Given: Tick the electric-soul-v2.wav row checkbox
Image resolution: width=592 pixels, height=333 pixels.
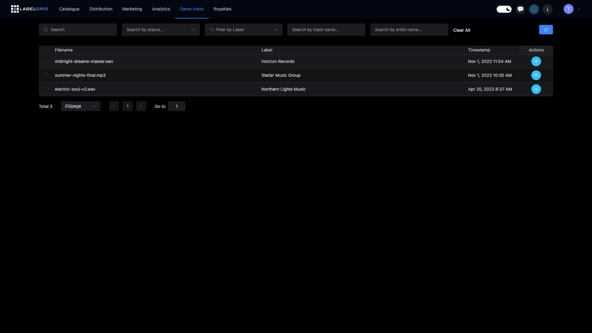Looking at the screenshot, I should pyautogui.click(x=46, y=89).
